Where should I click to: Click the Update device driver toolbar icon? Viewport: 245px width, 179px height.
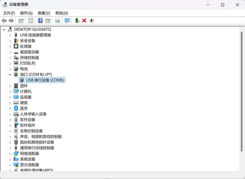(x=58, y=20)
